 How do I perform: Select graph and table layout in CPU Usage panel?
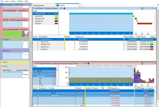[142, 63]
